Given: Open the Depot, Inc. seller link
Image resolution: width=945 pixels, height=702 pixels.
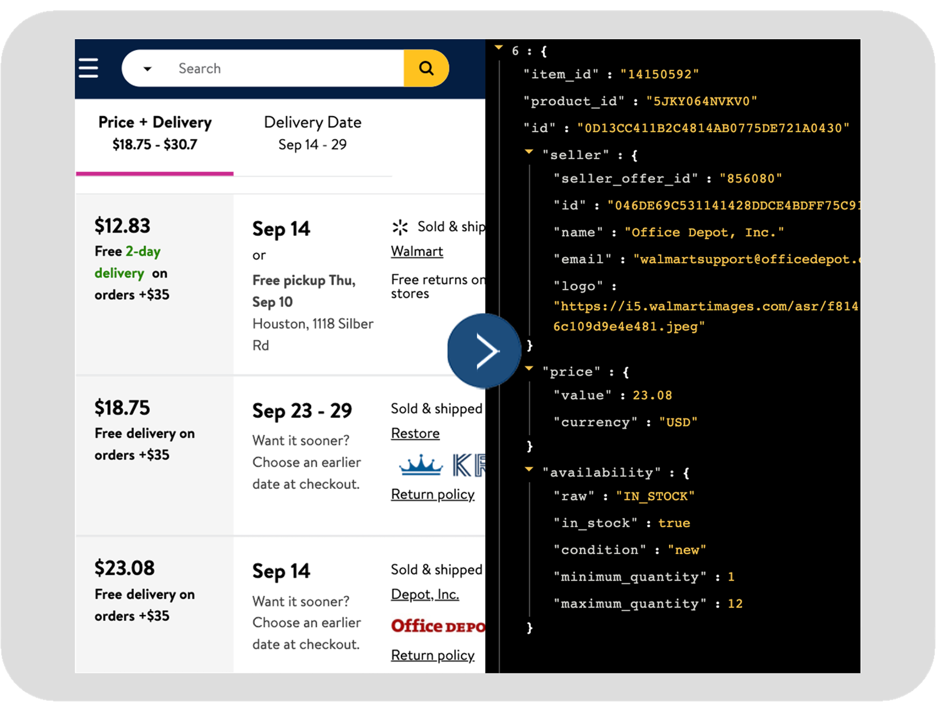Looking at the screenshot, I should [425, 594].
